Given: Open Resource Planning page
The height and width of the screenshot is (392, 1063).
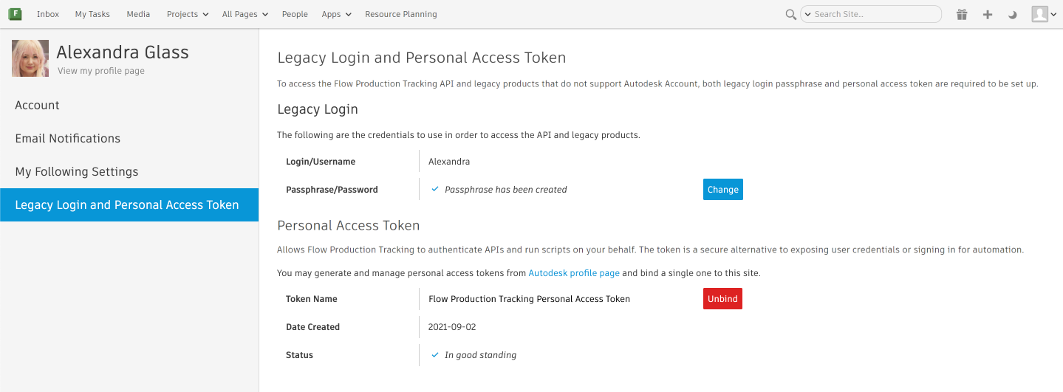Looking at the screenshot, I should 400,14.
